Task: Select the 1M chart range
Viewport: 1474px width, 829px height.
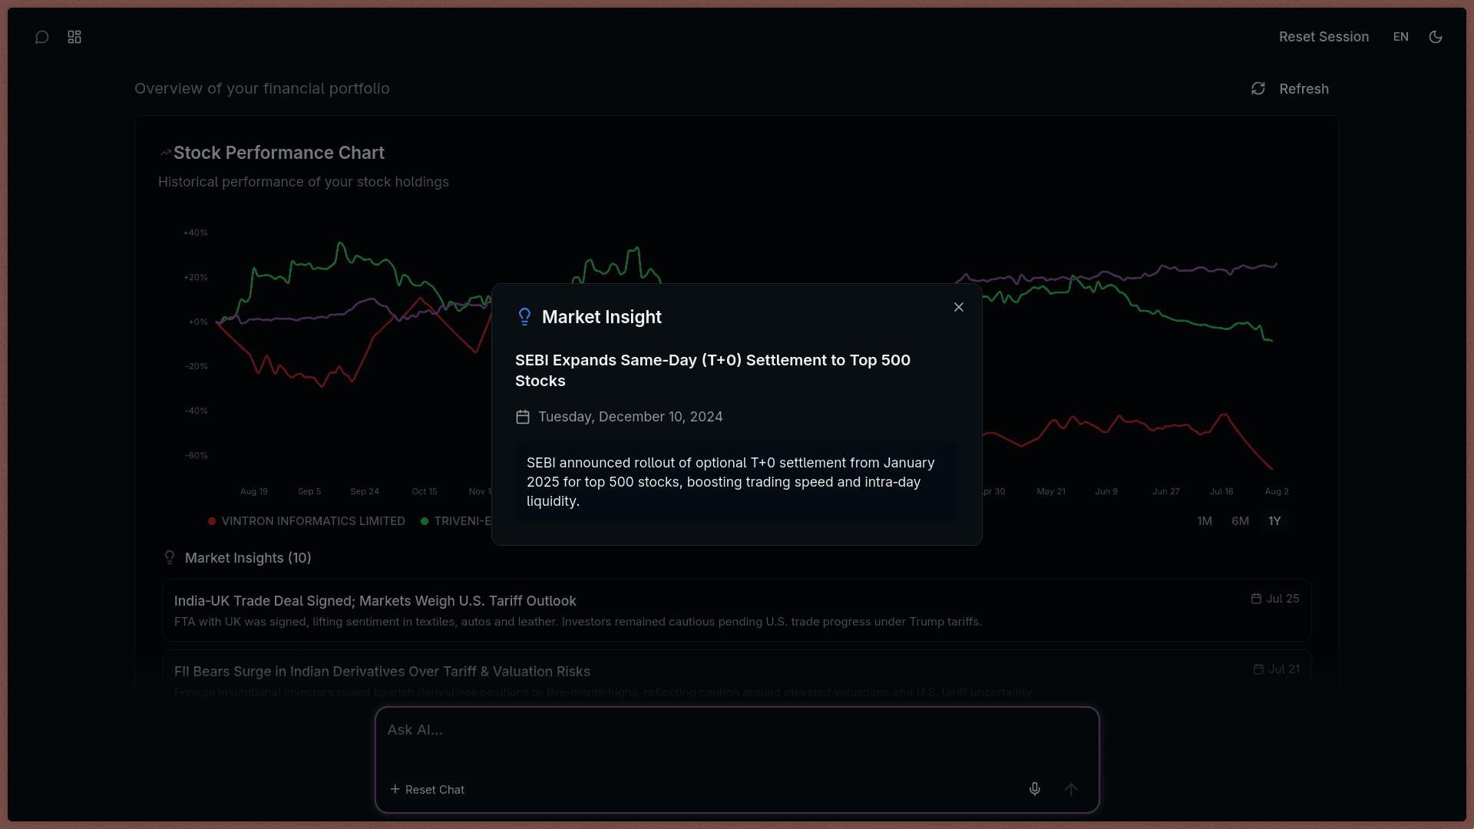Action: tap(1205, 521)
